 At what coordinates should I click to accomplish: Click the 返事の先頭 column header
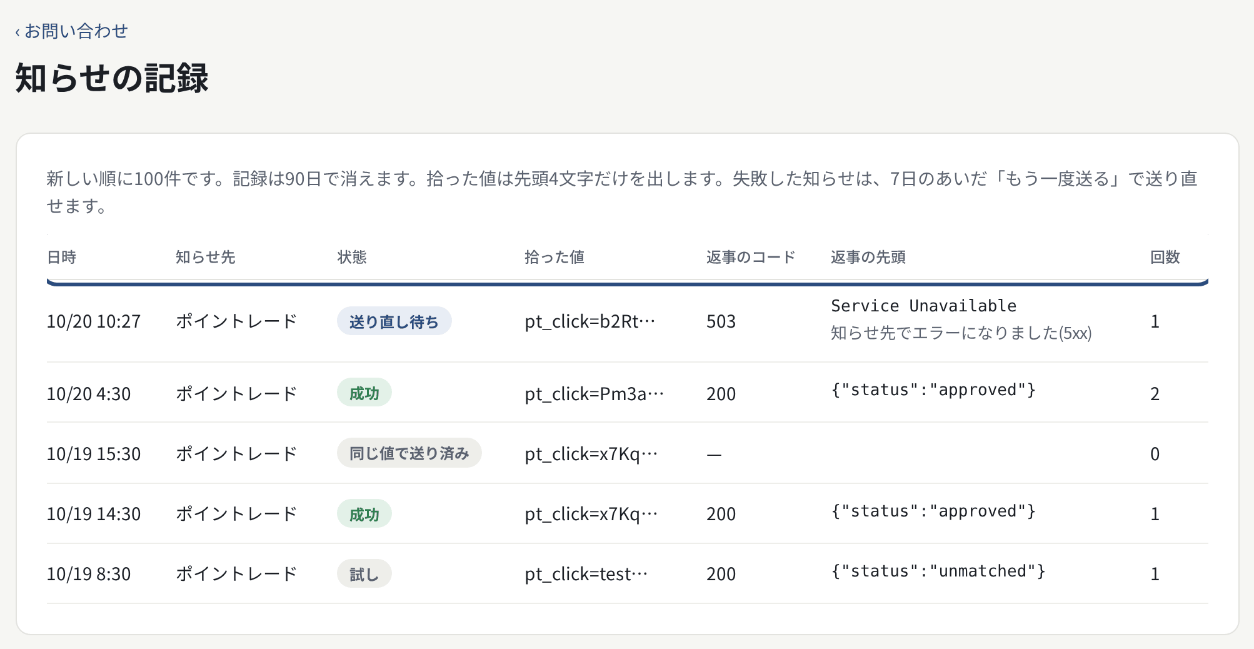tap(868, 257)
